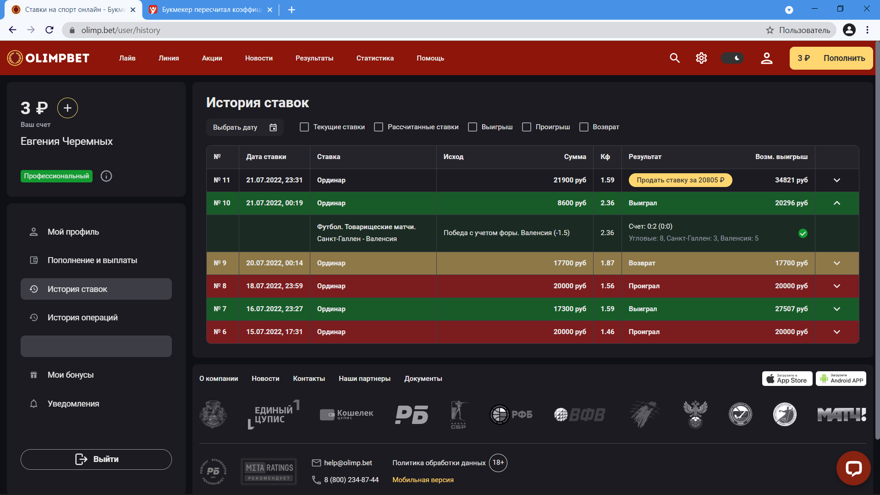The width and height of the screenshot is (880, 495).
Task: Open settings gear icon in header
Action: tap(701, 58)
